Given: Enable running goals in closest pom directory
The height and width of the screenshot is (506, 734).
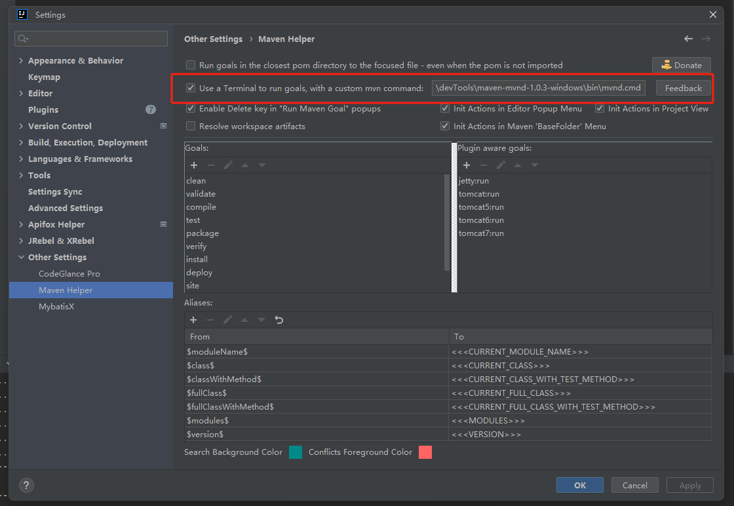Looking at the screenshot, I should click(191, 65).
